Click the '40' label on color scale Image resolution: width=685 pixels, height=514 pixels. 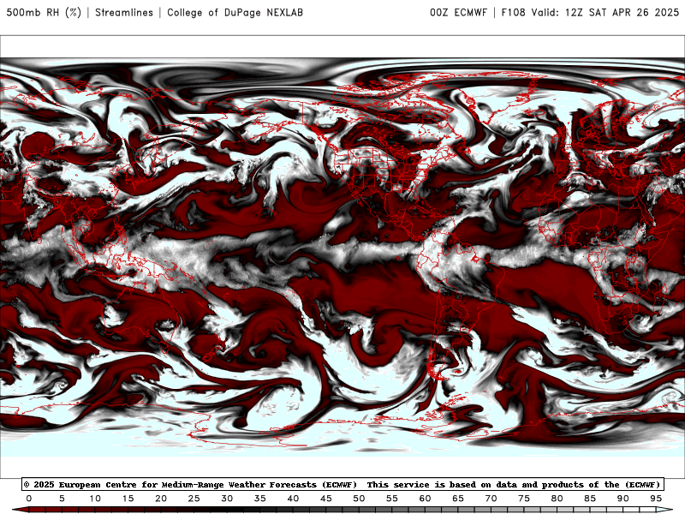point(293,499)
